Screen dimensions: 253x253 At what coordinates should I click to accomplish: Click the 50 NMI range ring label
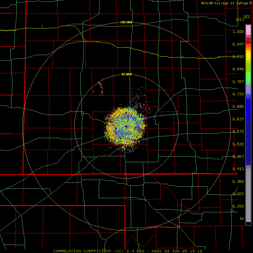(x=126, y=74)
